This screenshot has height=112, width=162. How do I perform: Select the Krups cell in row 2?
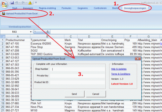pos(71,43)
